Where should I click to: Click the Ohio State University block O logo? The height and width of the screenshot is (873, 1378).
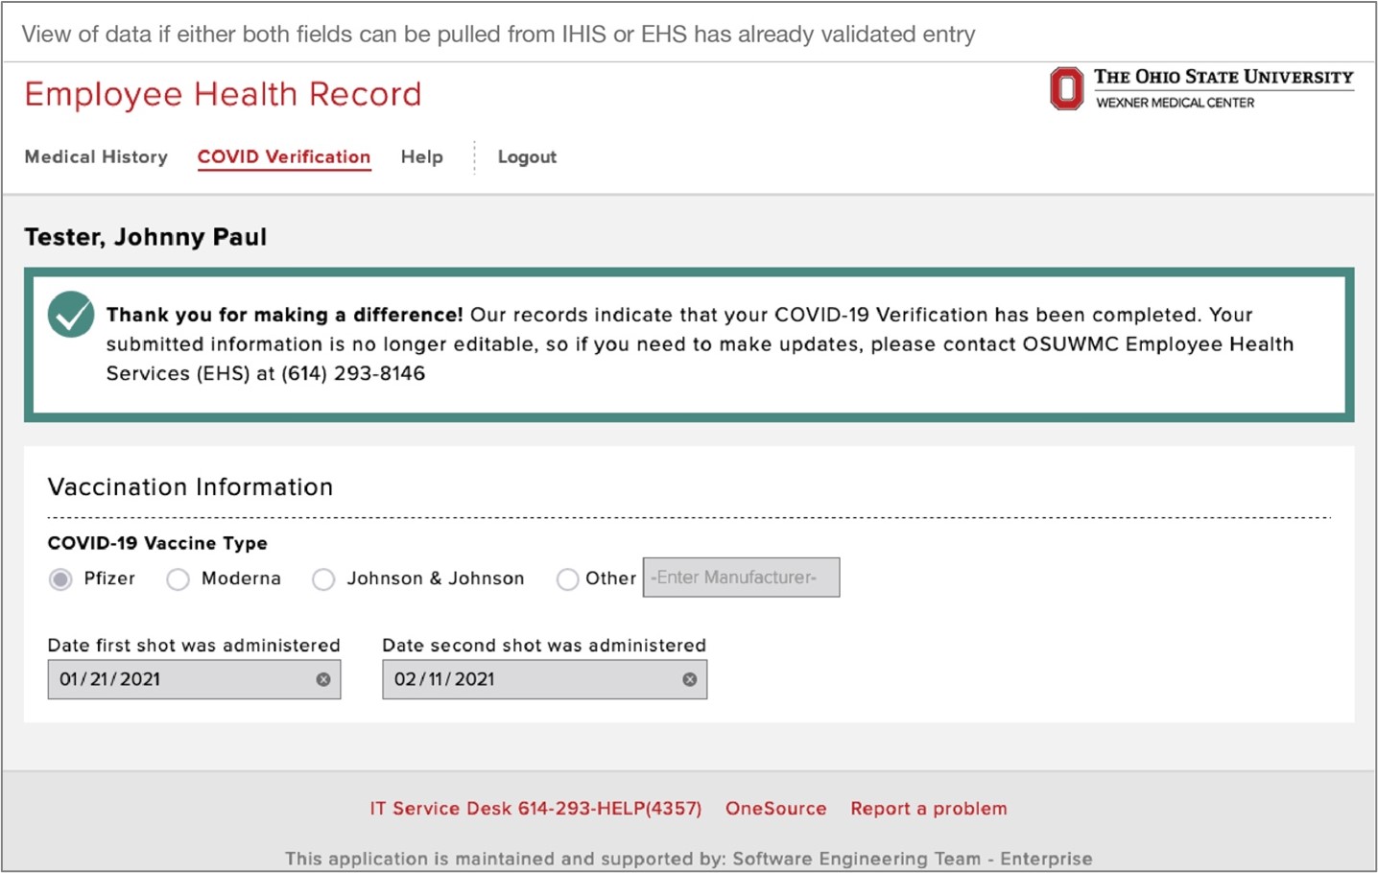click(1065, 88)
